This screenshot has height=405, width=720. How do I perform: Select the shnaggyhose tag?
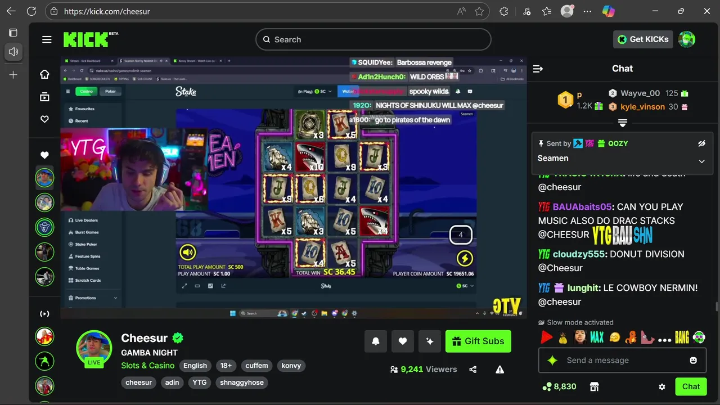tap(242, 382)
